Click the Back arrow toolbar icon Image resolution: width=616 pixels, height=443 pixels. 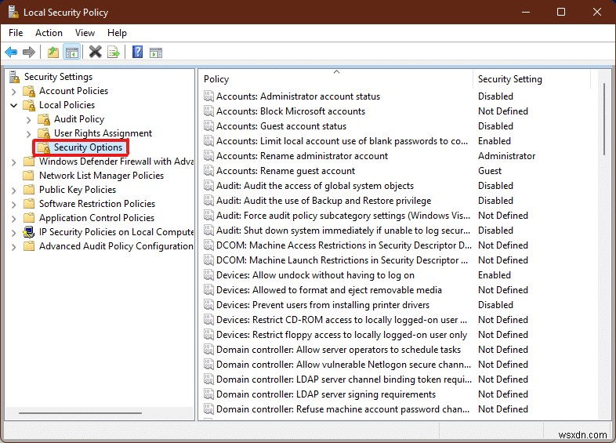point(11,52)
